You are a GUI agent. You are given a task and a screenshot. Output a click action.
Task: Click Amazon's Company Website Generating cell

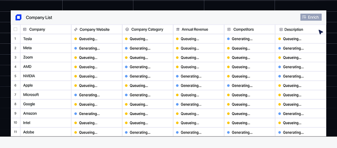point(97,113)
